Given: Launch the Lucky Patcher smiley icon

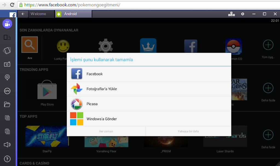Looking at the screenshot, I should (x=63, y=46).
